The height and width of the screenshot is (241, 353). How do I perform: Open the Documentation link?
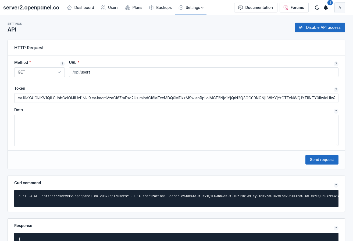point(255,8)
